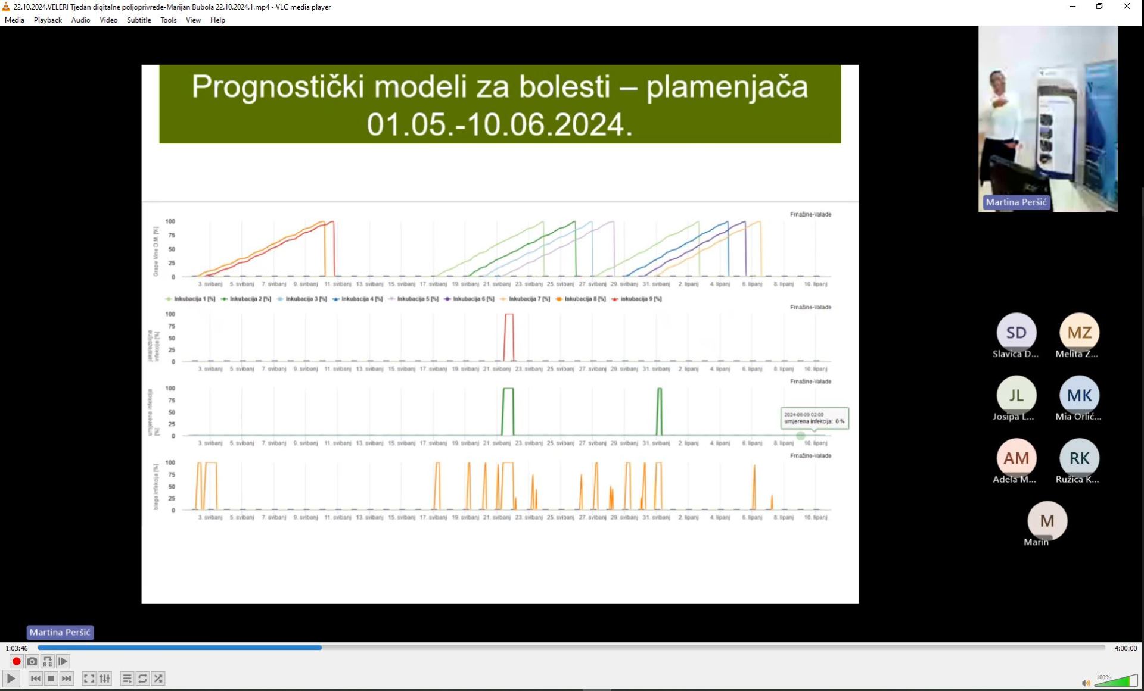The width and height of the screenshot is (1144, 691).
Task: Mute audio via speaker icon
Action: click(x=1086, y=683)
